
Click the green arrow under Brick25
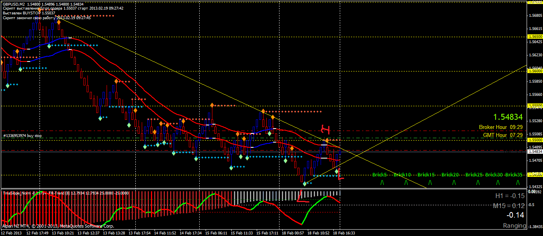478,182
